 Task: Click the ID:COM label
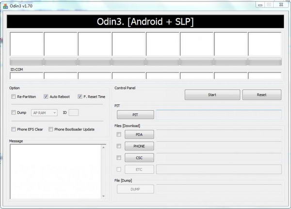click(x=16, y=70)
